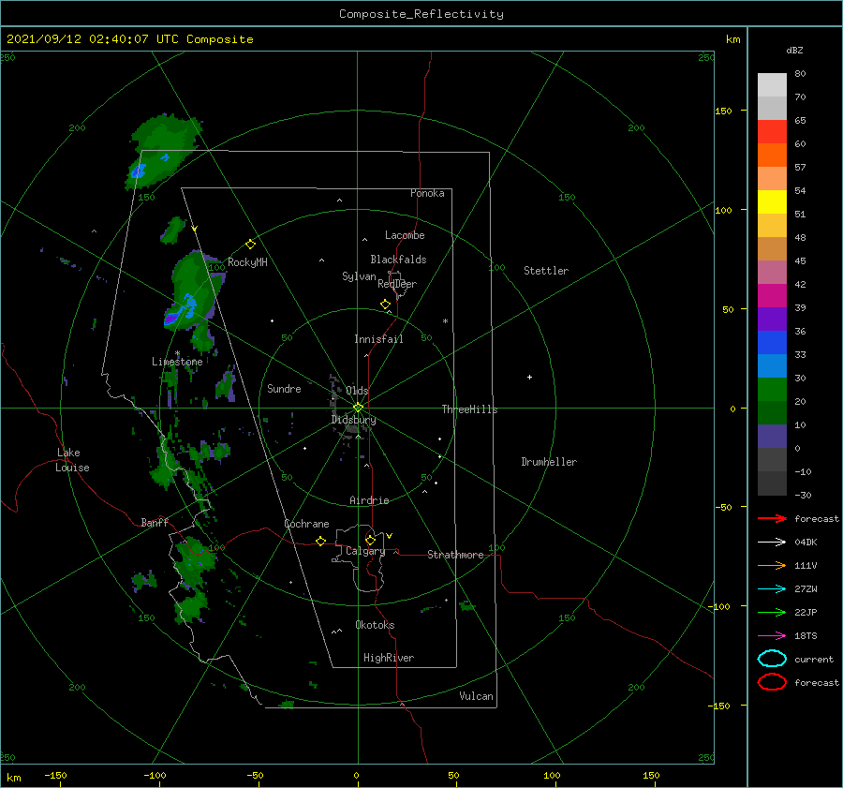Click the green 22JP arrow in the legend

(x=772, y=612)
